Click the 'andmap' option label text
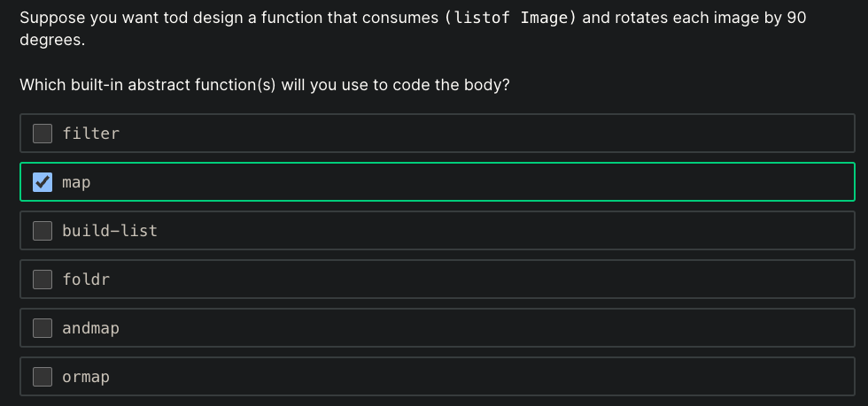868x406 pixels. coord(90,328)
